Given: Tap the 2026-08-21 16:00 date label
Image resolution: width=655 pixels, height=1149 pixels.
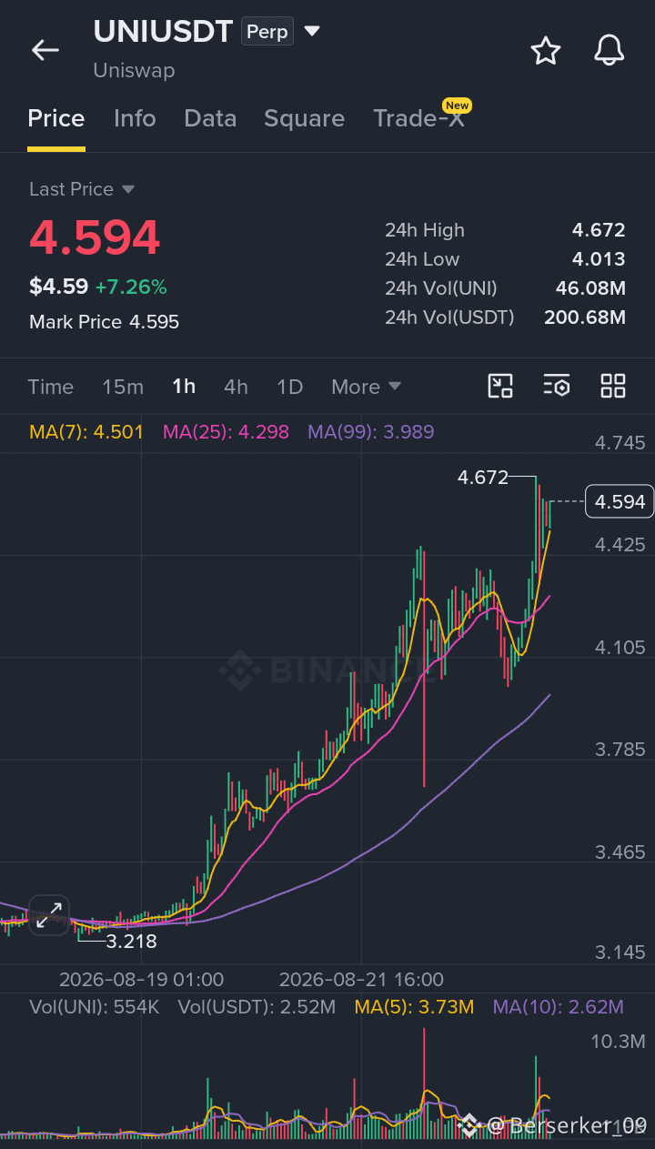Looking at the screenshot, I should click(x=361, y=980).
